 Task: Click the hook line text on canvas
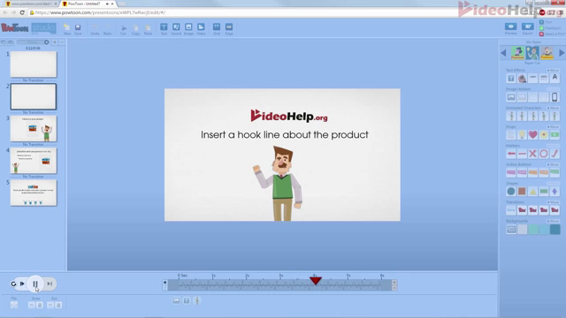tap(285, 135)
